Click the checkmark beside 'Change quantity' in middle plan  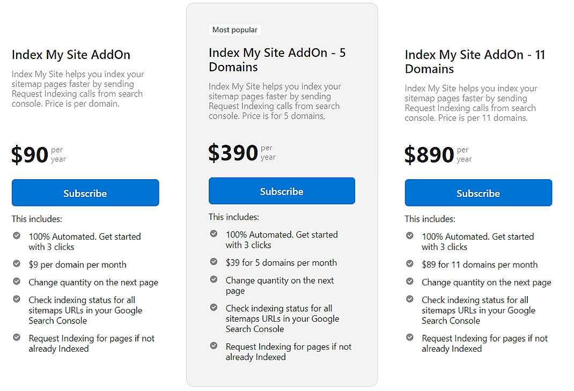coord(213,280)
